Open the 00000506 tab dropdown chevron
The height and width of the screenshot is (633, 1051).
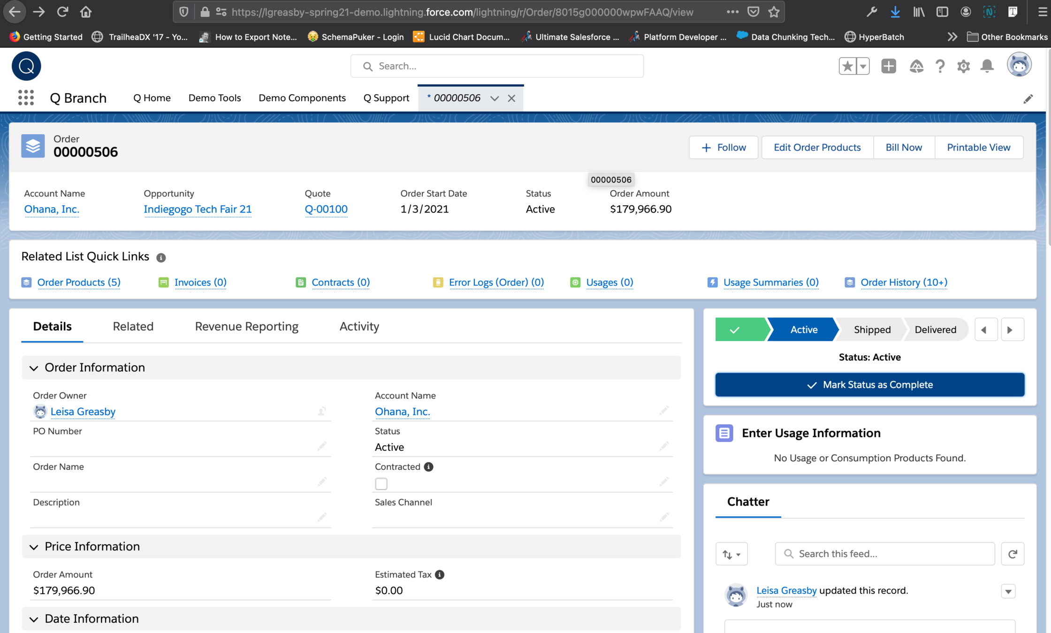[x=494, y=98]
